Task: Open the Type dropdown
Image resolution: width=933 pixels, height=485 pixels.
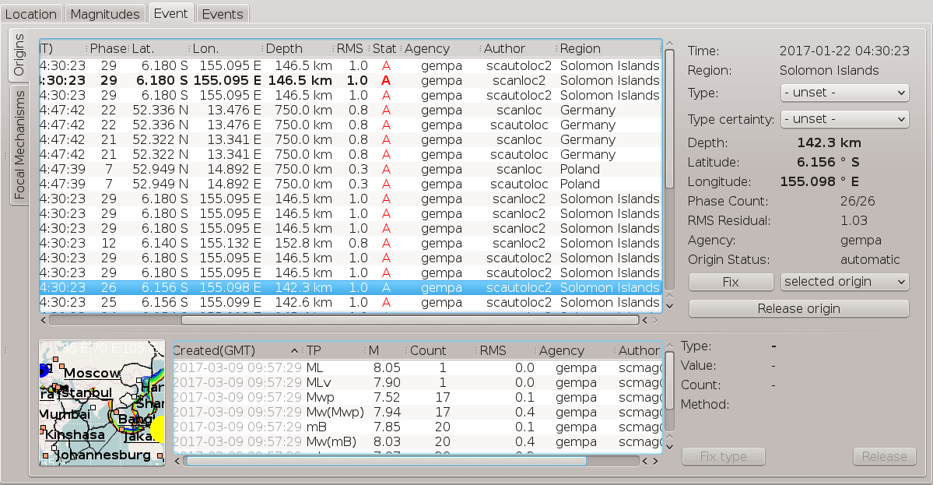Action: (x=844, y=93)
